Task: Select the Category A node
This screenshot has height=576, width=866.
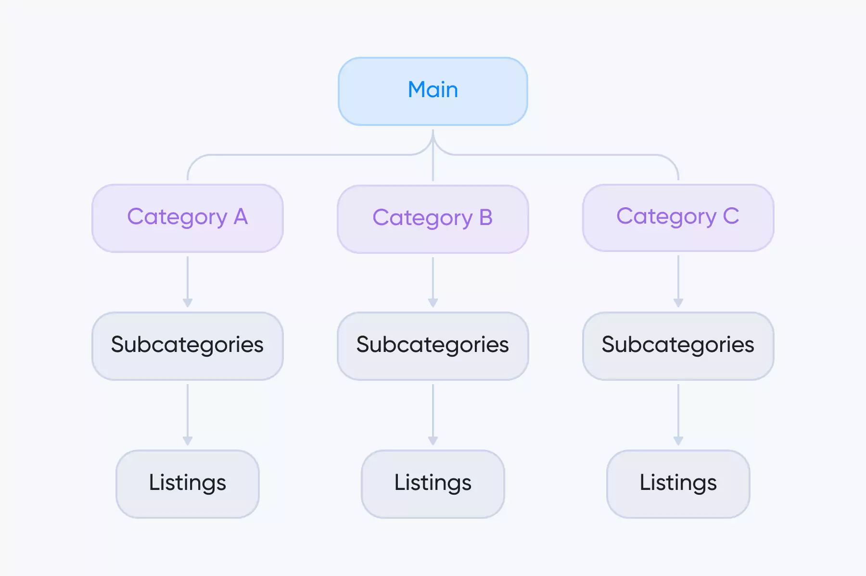Action: tap(188, 218)
